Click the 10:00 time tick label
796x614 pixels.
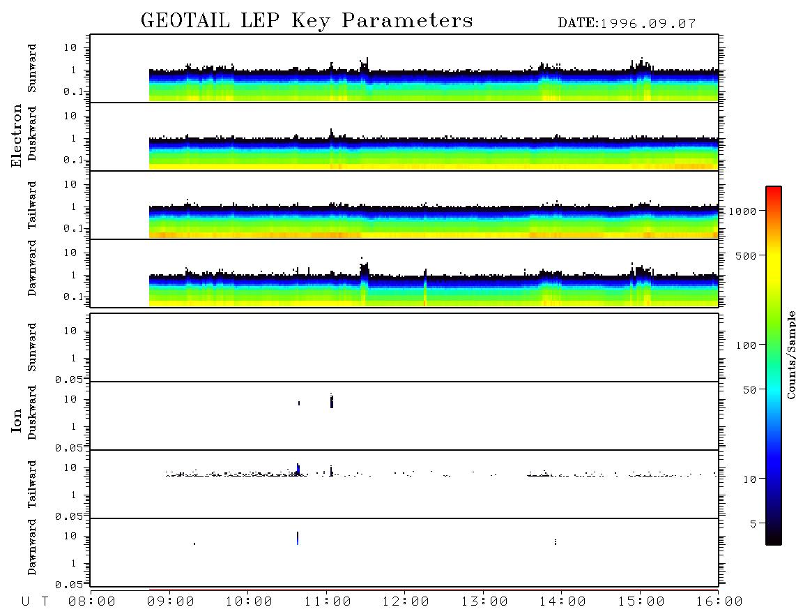249,602
